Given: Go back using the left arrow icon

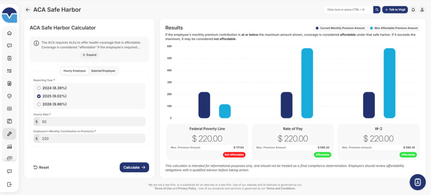Looking at the screenshot, I should tap(28, 10).
